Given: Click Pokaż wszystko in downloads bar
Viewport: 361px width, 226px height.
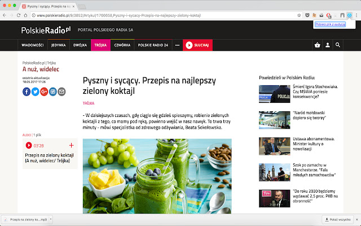Looking at the screenshot, I should click(338, 220).
